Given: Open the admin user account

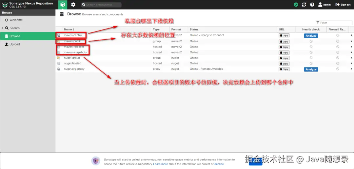Looking at the screenshot, I should 324,5.
